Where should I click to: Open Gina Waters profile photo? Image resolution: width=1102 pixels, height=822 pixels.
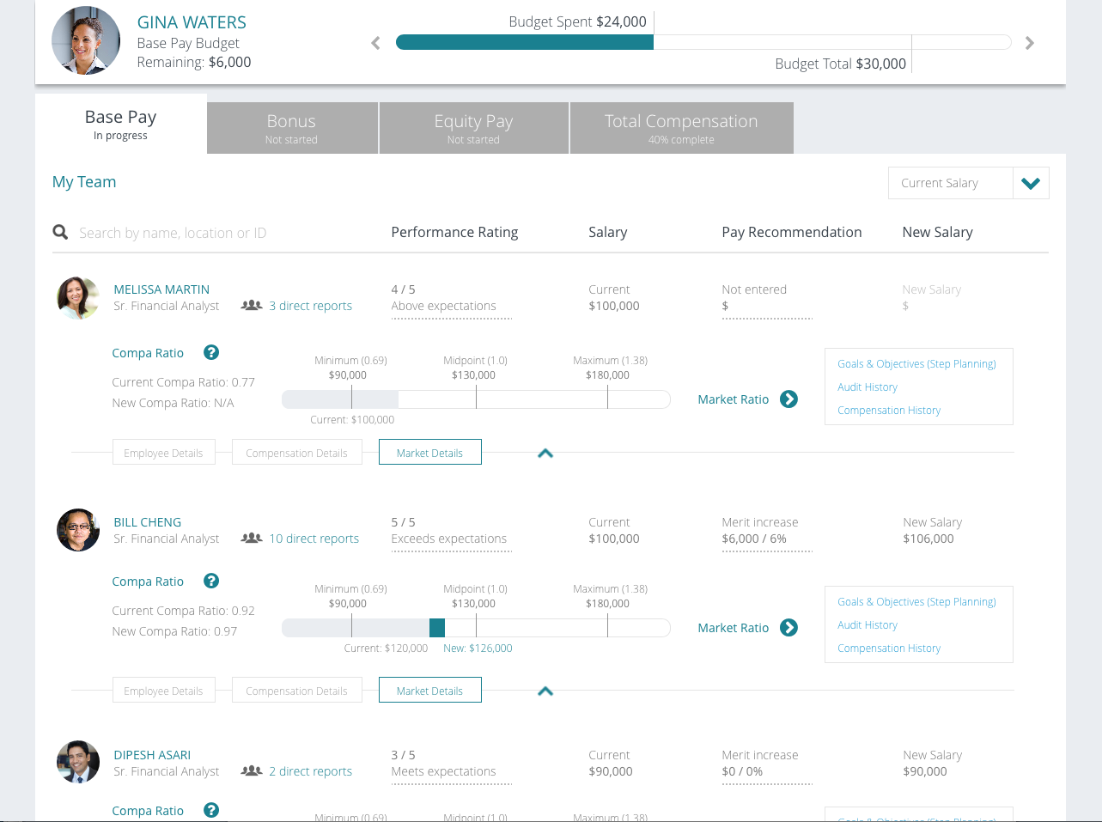86,40
